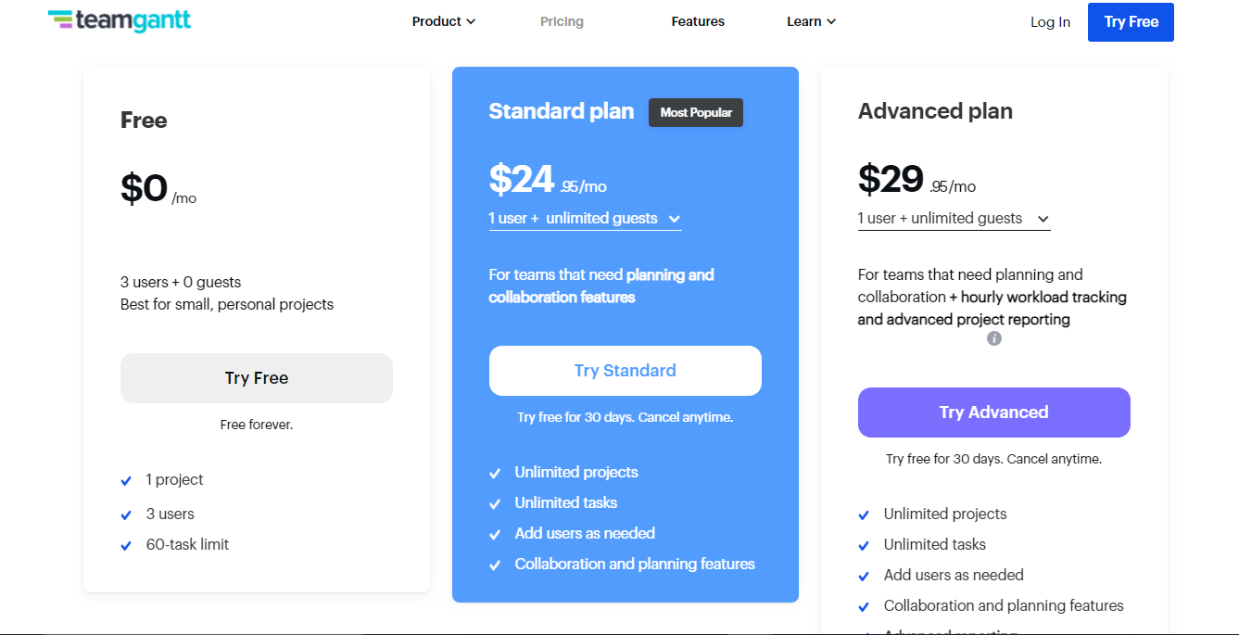Click the Log In link
Screen dimensions: 1239x635
[x=1050, y=22]
